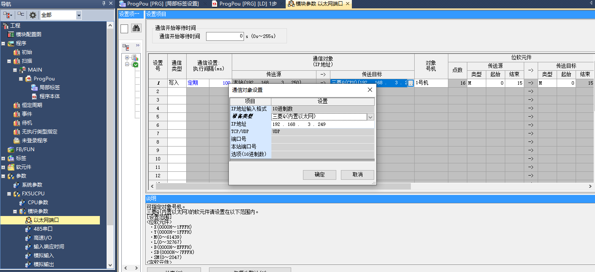Open the 模块配置图 module configuration item

29,35
